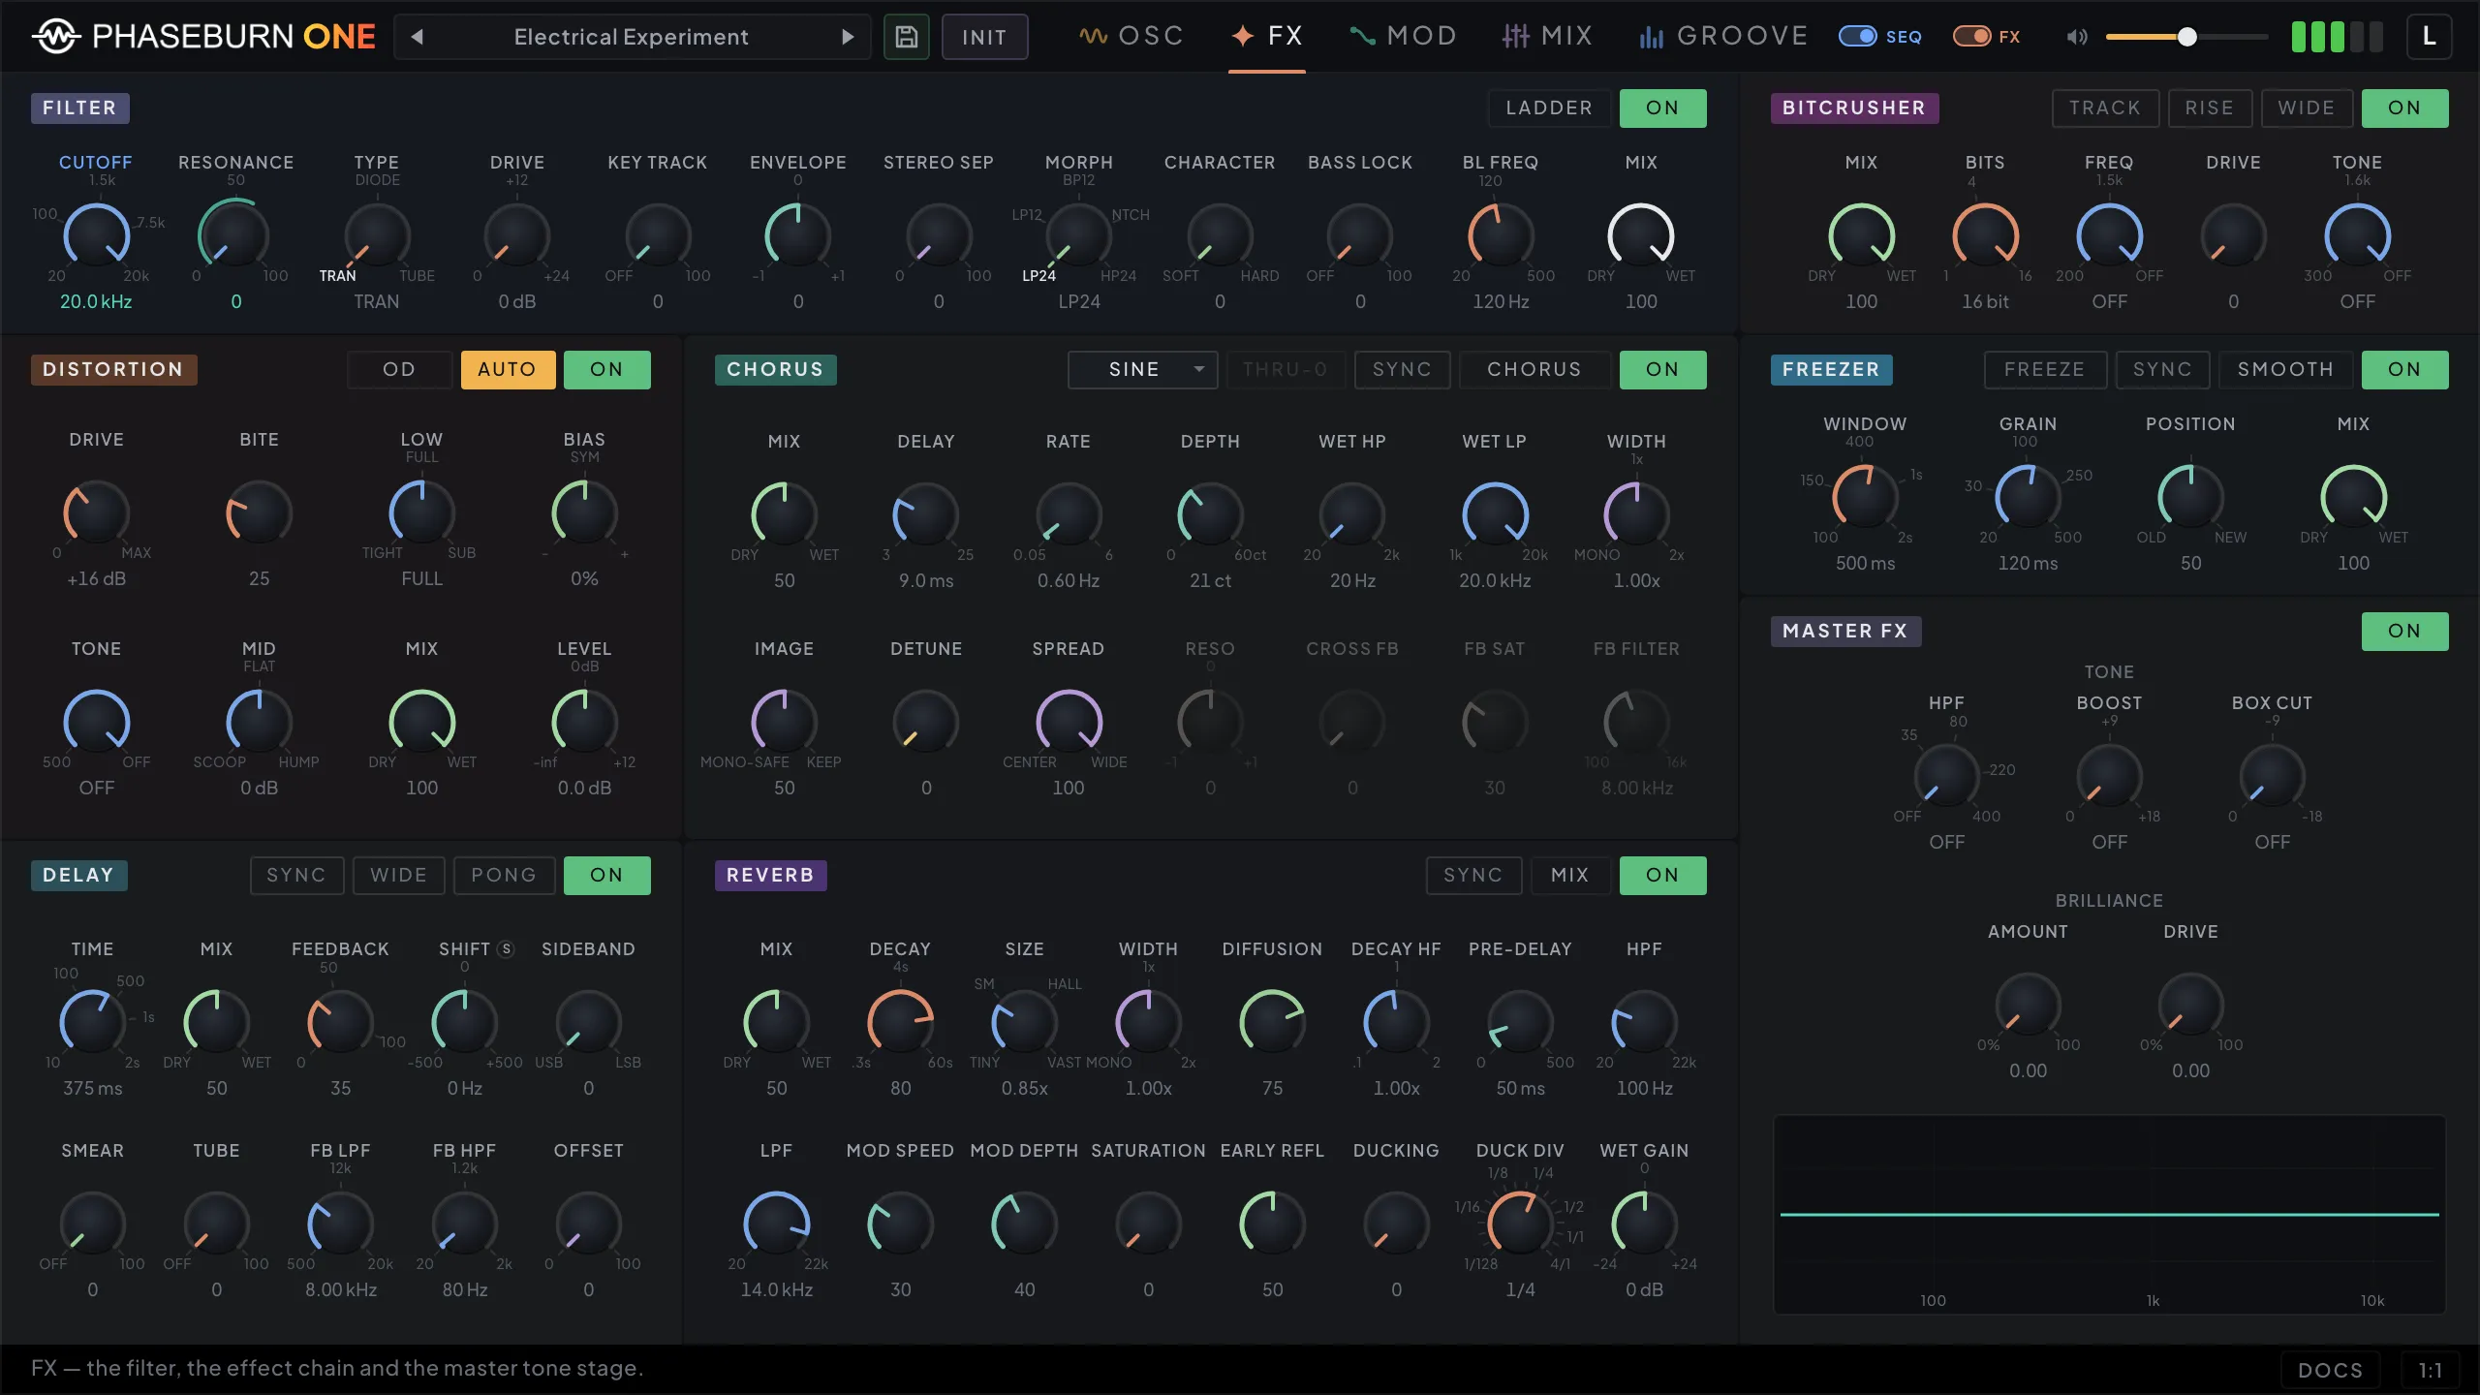Viewport: 2480px width, 1395px height.
Task: Open the LADDER filter model selector
Action: pyautogui.click(x=1549, y=108)
